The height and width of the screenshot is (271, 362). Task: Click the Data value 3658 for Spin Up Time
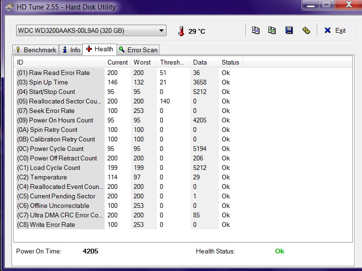(200, 82)
